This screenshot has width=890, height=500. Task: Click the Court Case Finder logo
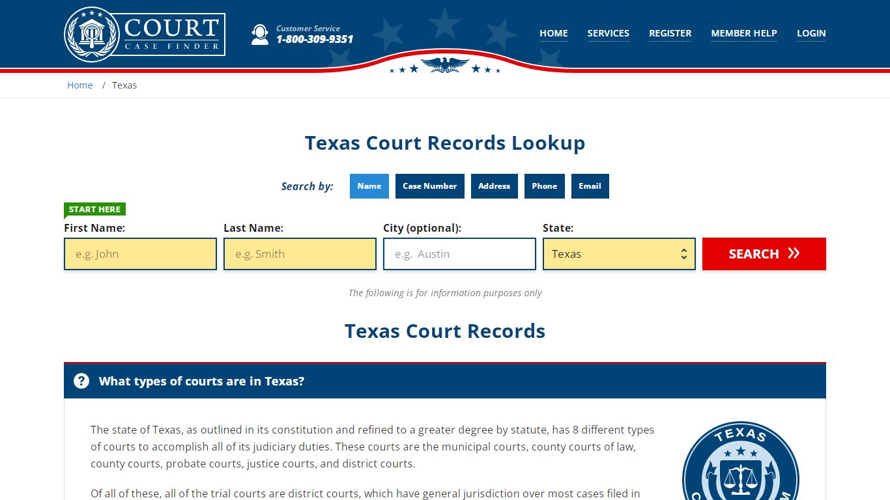145,35
